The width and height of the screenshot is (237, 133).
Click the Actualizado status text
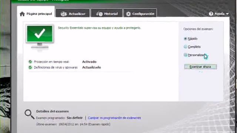click(x=91, y=67)
